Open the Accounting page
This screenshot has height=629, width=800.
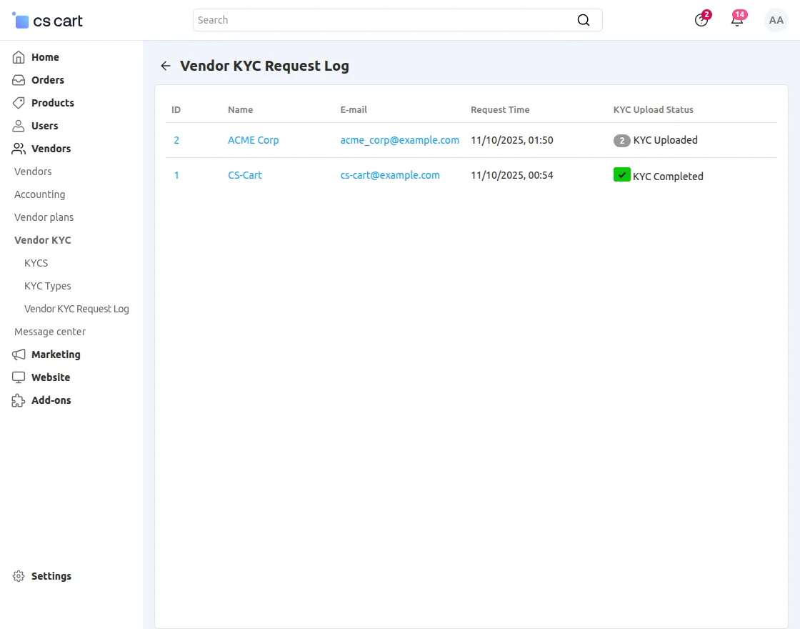point(39,194)
